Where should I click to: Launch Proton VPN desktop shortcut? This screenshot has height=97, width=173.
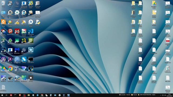click(24, 70)
